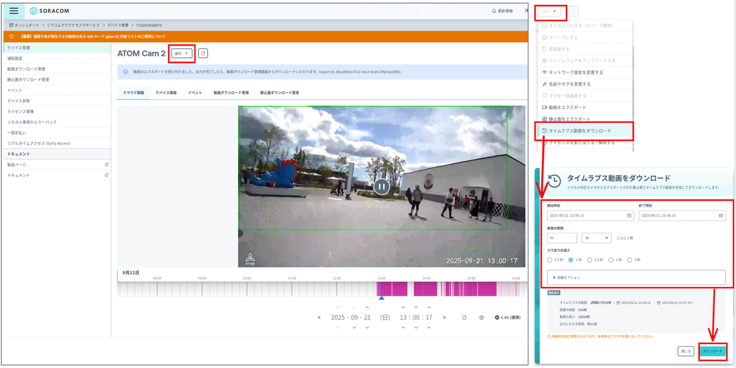Jump back with the « arrow
Screen dimensions: 736x368
pyautogui.click(x=319, y=317)
